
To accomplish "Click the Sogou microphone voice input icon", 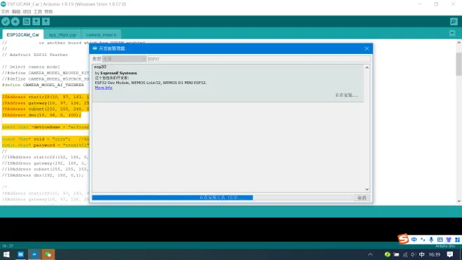I will click(x=431, y=240).
